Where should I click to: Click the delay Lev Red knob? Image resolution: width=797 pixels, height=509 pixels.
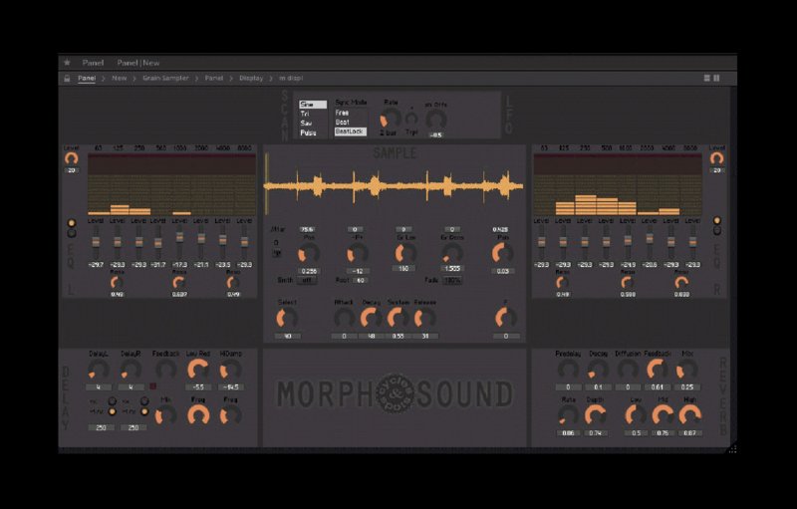click(x=198, y=371)
